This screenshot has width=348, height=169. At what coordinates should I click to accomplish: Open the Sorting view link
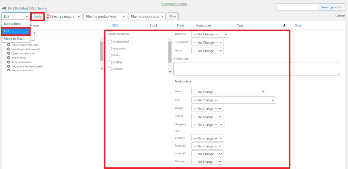tap(42, 9)
